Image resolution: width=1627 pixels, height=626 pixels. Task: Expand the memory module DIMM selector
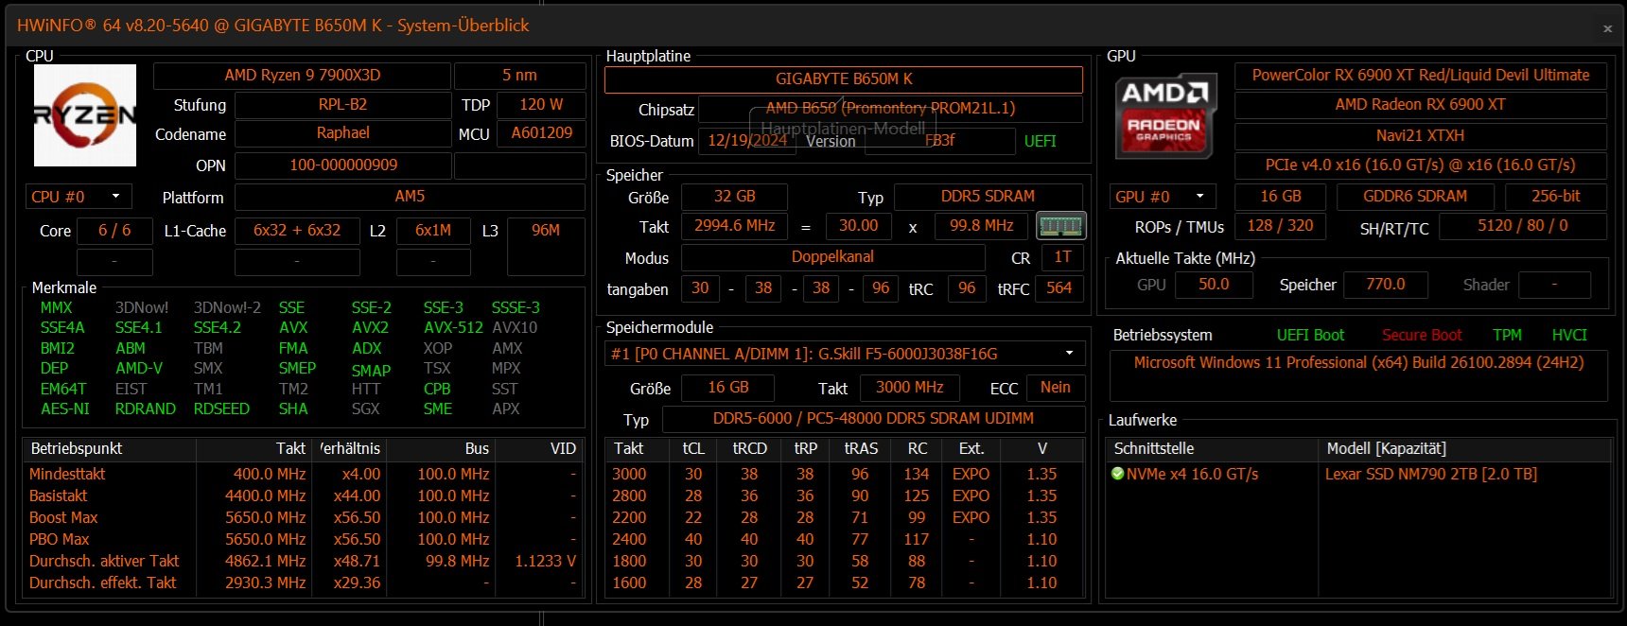(845, 354)
